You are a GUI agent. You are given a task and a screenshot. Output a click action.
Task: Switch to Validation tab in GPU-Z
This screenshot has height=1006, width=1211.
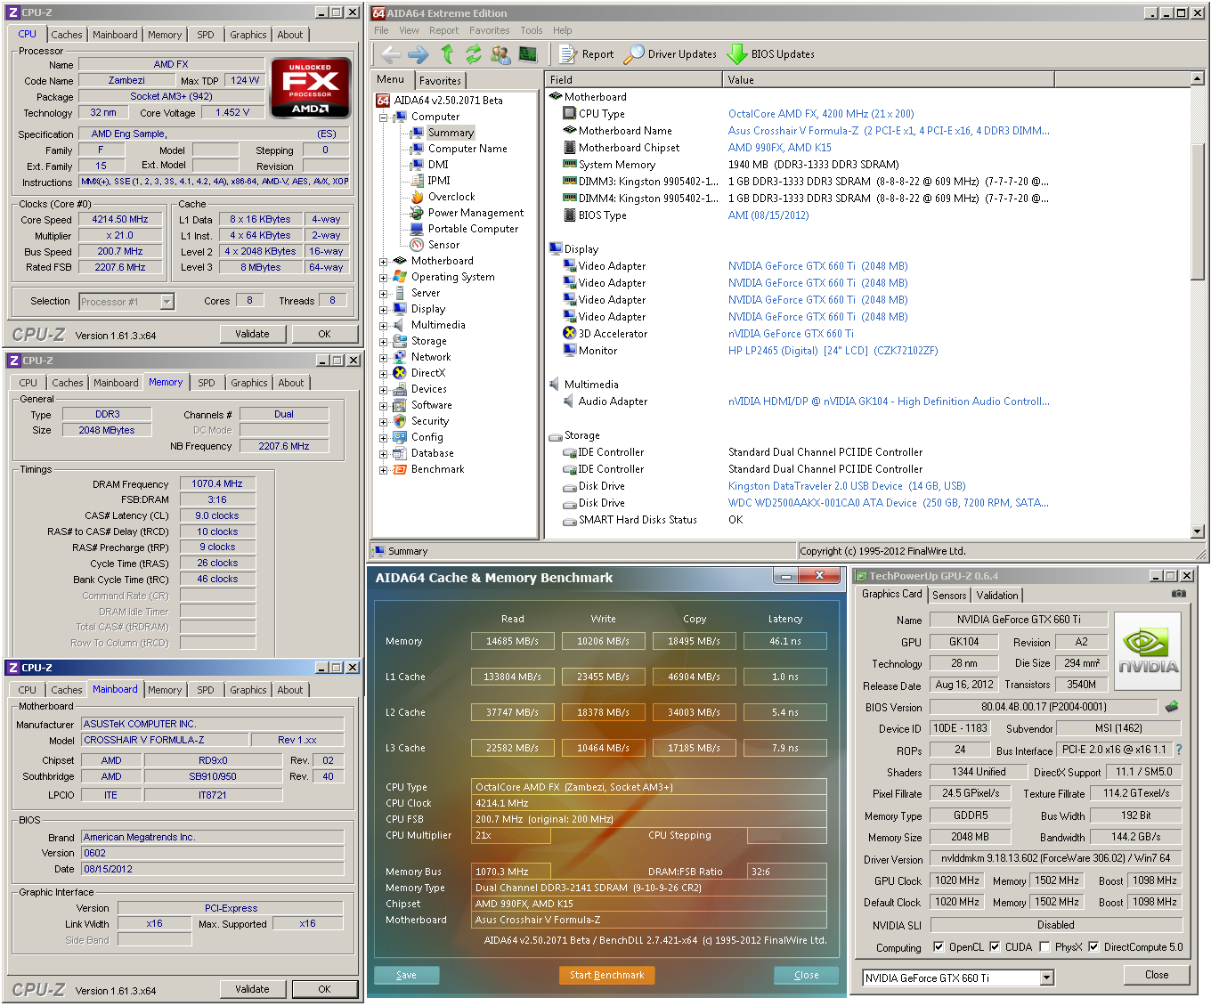[997, 596]
